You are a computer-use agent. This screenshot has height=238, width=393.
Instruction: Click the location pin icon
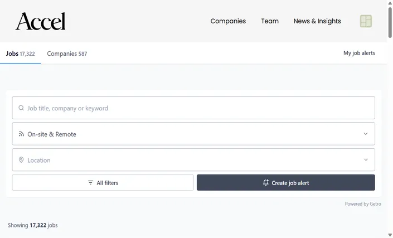21,160
